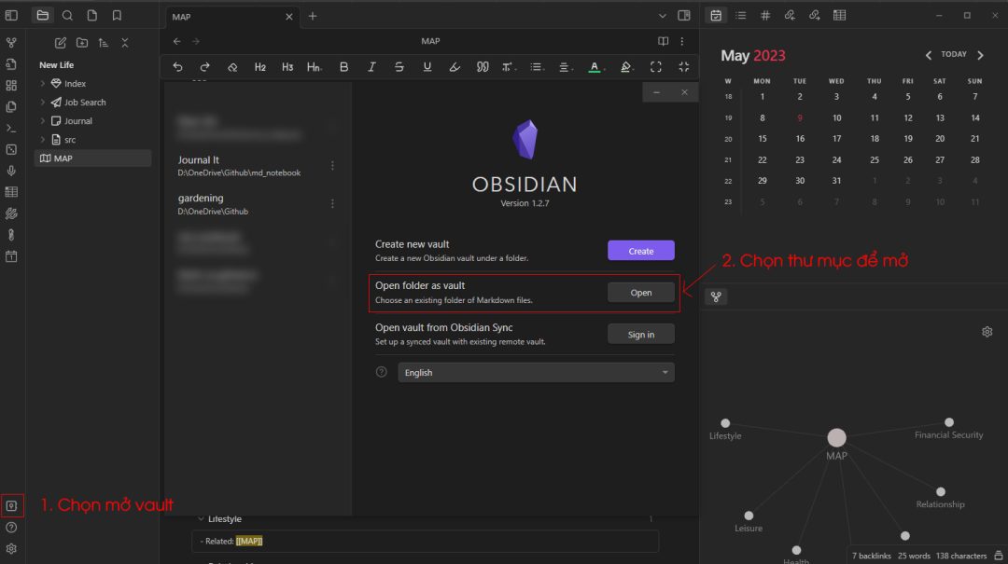Apply strikethrough formatting in the toolbar
The width and height of the screenshot is (1008, 564).
399,67
